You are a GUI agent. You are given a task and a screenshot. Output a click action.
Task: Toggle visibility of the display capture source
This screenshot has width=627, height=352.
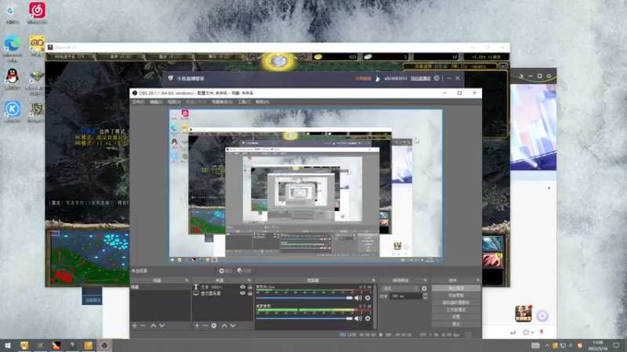click(x=242, y=293)
